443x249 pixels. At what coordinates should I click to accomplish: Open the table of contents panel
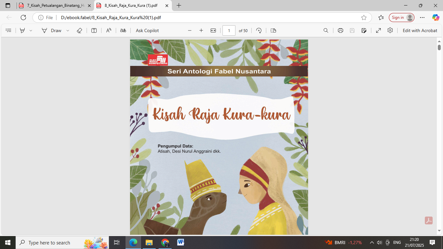[x=8, y=30]
